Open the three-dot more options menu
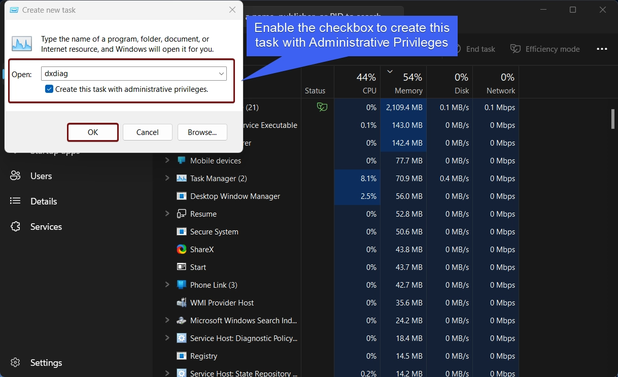The image size is (618, 377). 602,49
